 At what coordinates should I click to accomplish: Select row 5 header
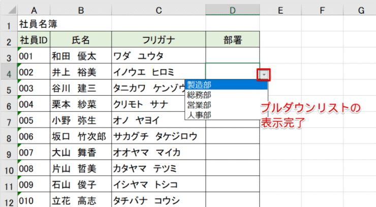click(9, 87)
